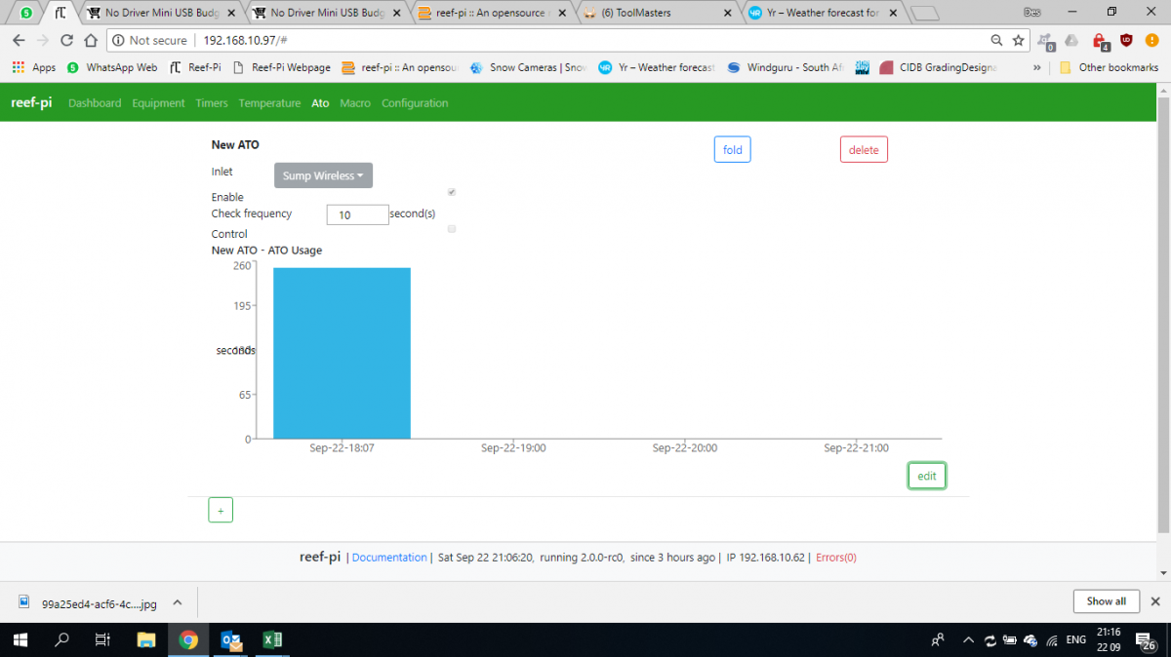Click the red lock extension icon

(x=1100, y=41)
